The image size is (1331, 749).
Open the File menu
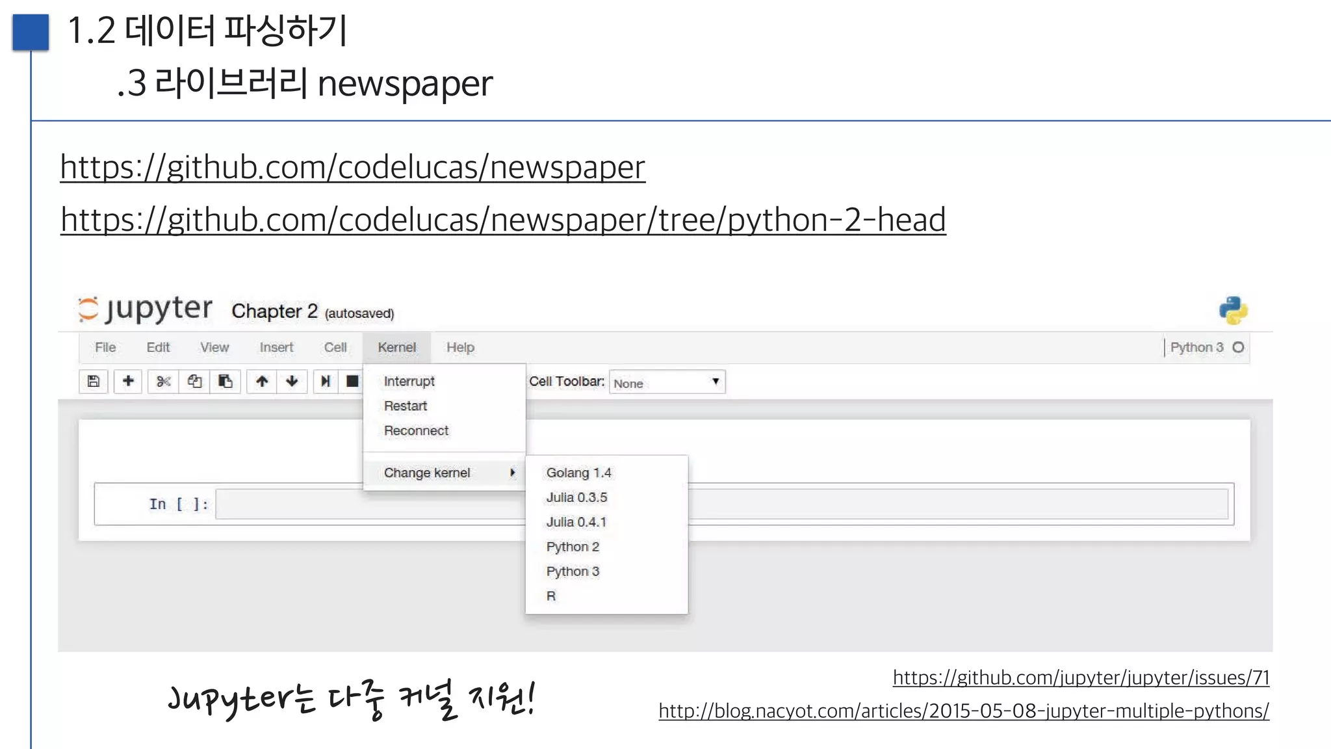point(105,347)
